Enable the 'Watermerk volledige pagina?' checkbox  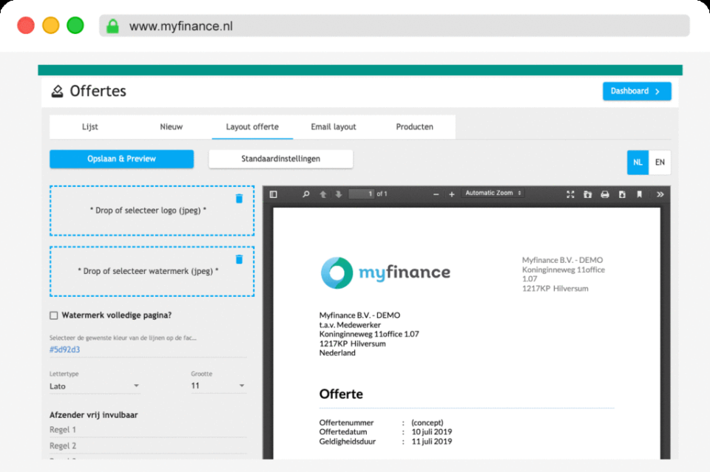pyautogui.click(x=53, y=315)
